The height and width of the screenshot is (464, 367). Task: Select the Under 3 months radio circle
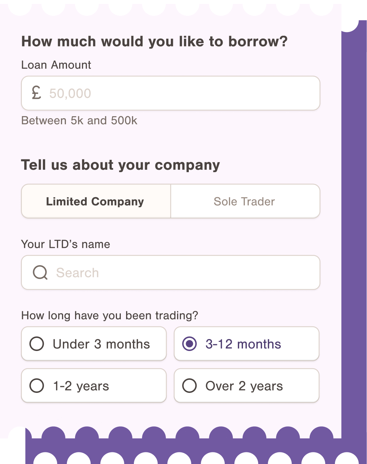click(37, 344)
